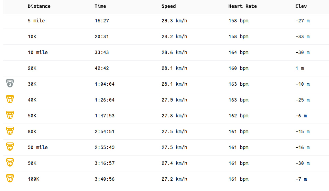Image resolution: width=329 pixels, height=191 pixels.
Task: Click the 3:40:56 time for 100K
Action: tap(105, 179)
